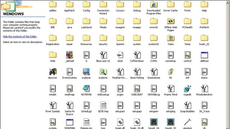Select the setuperr log file

[153, 105]
